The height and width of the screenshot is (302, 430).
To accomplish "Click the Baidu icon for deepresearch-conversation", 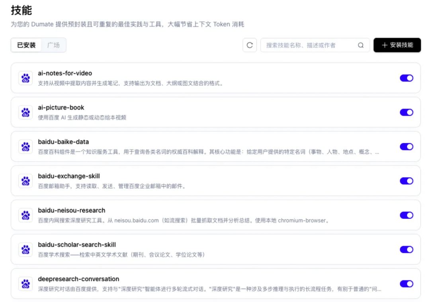I will pyautogui.click(x=25, y=284).
